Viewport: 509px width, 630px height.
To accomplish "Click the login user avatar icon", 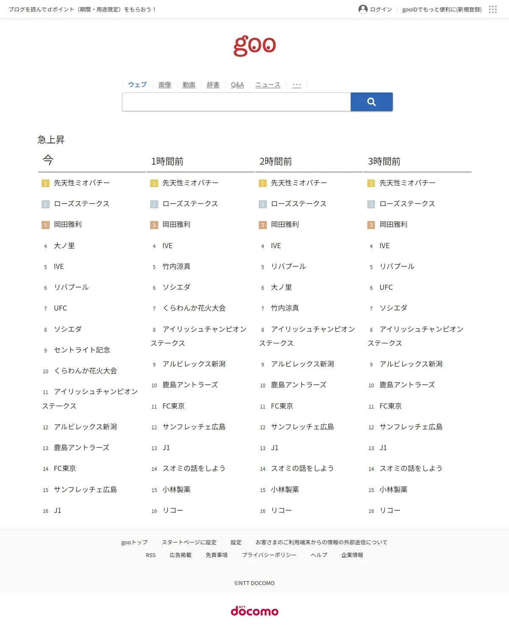I will [x=363, y=9].
